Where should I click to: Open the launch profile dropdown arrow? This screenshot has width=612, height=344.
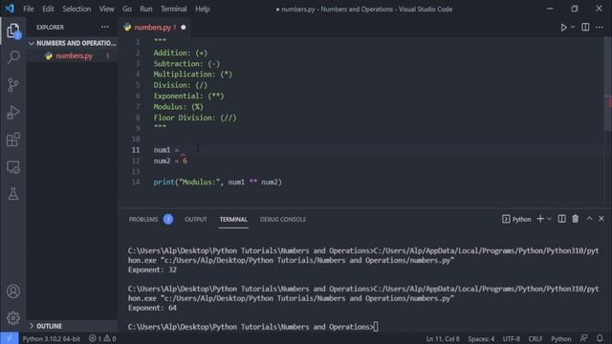(549, 219)
